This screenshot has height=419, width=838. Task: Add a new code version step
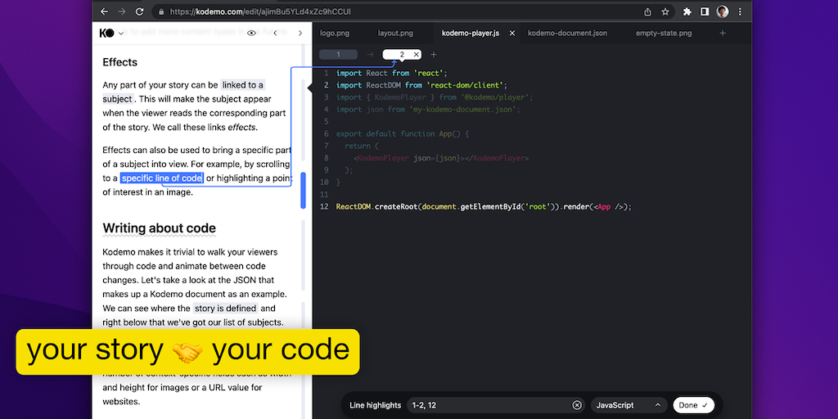point(434,55)
